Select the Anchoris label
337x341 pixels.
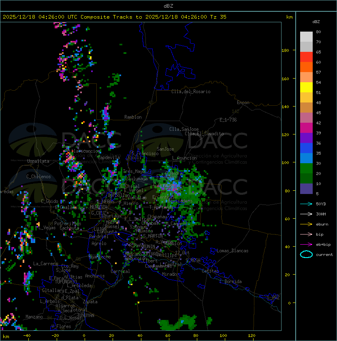[95, 276]
